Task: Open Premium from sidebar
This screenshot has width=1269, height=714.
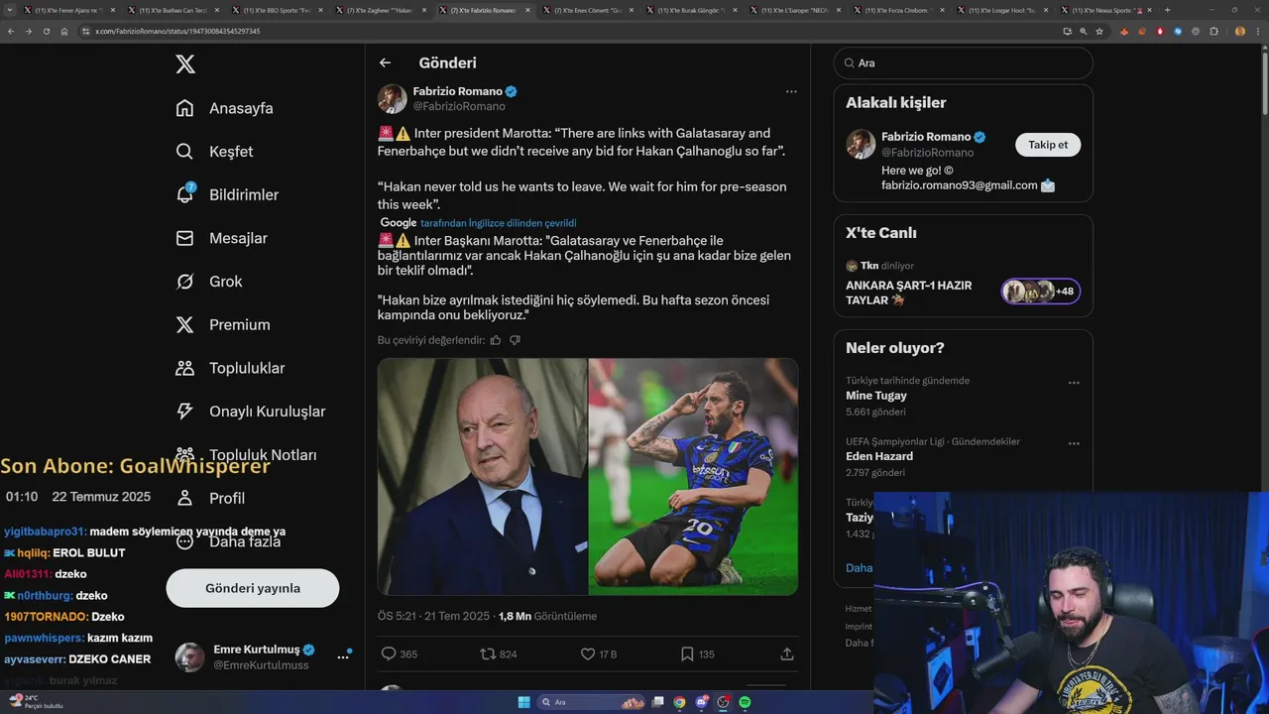Action: pyautogui.click(x=222, y=324)
